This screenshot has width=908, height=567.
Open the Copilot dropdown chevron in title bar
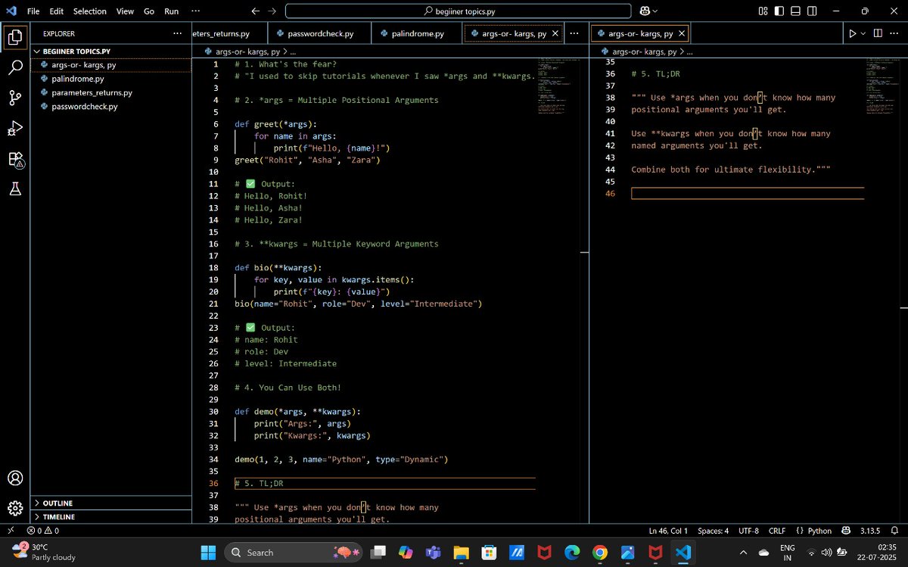click(x=655, y=11)
